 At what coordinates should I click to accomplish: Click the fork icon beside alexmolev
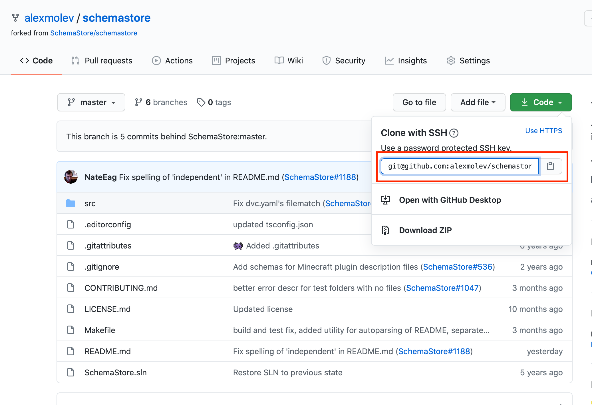click(x=15, y=18)
